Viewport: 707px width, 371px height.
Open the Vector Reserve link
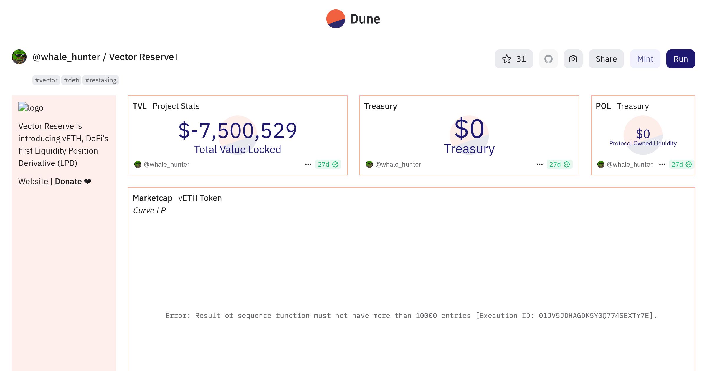46,126
